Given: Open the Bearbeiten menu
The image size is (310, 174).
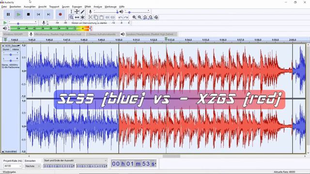Looking at the screenshot, I should point(15,7).
